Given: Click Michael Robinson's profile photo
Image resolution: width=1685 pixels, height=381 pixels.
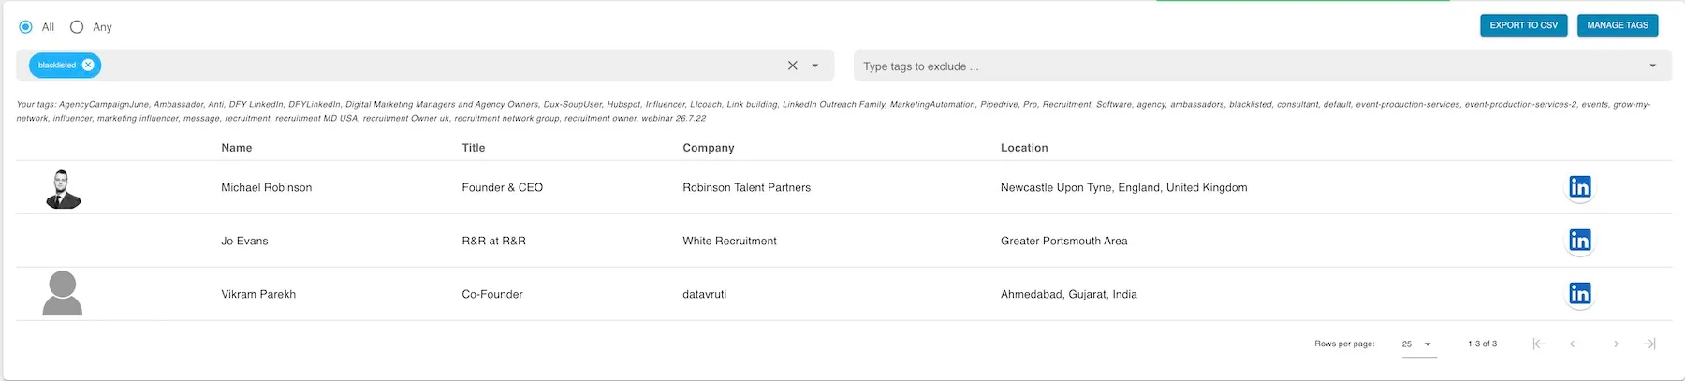Looking at the screenshot, I should pos(63,188).
